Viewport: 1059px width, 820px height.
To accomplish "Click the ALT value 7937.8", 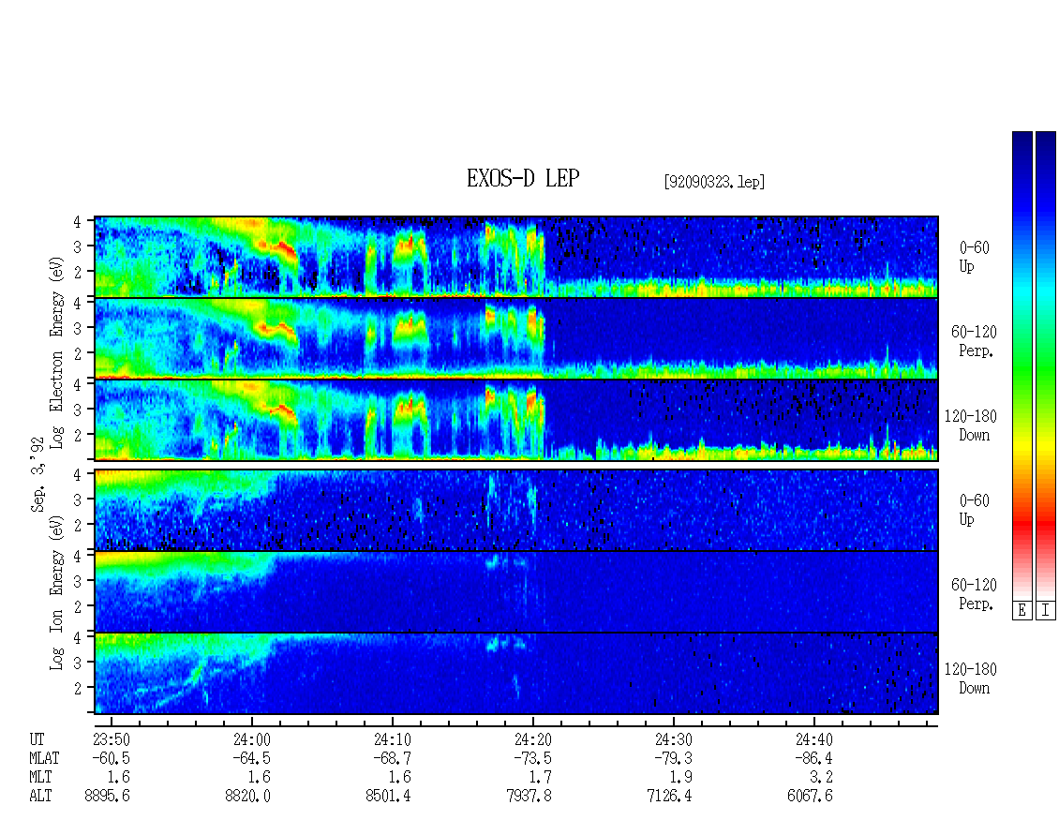I will point(529,797).
